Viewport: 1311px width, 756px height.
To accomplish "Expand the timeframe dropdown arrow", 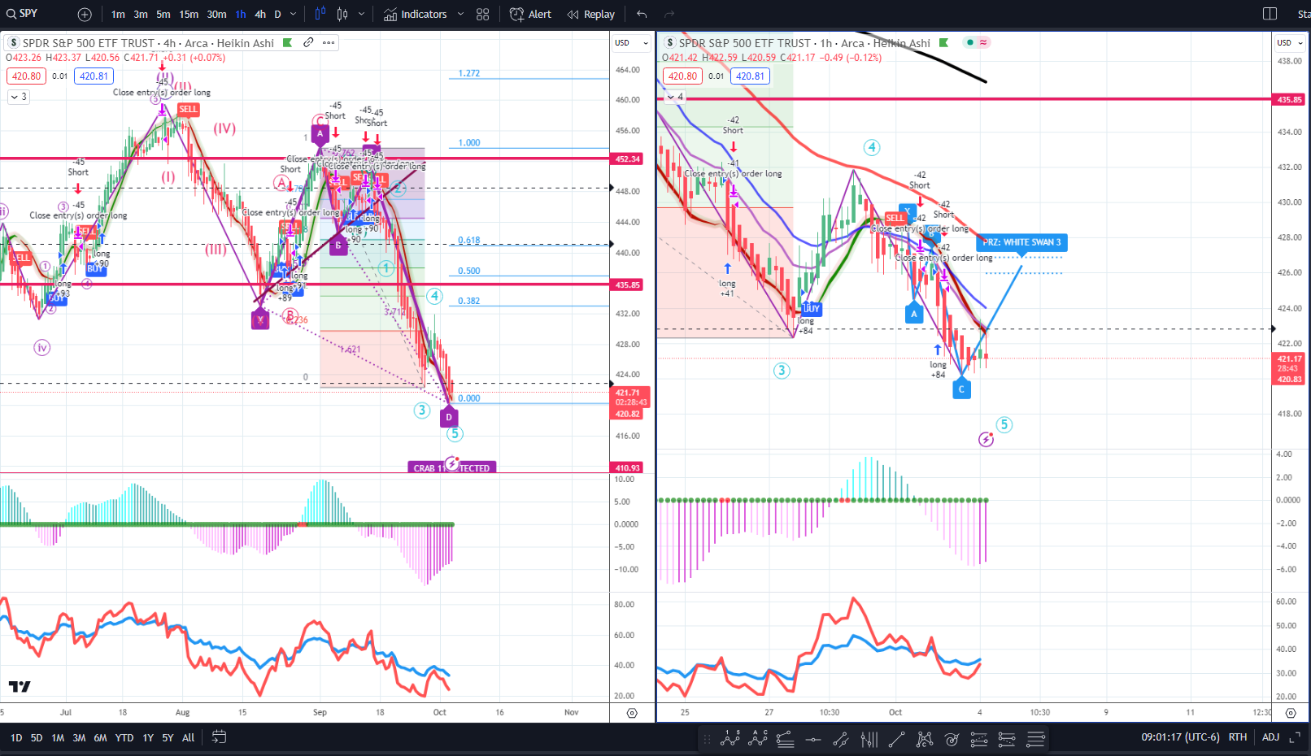I will click(x=294, y=14).
